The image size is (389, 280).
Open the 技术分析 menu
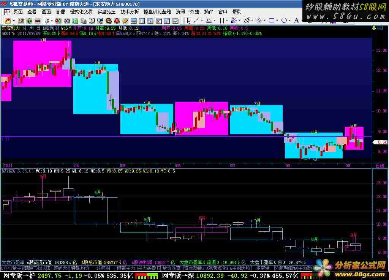[130, 12]
